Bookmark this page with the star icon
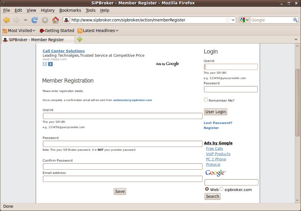The height and width of the screenshot is (211, 301). [228, 20]
